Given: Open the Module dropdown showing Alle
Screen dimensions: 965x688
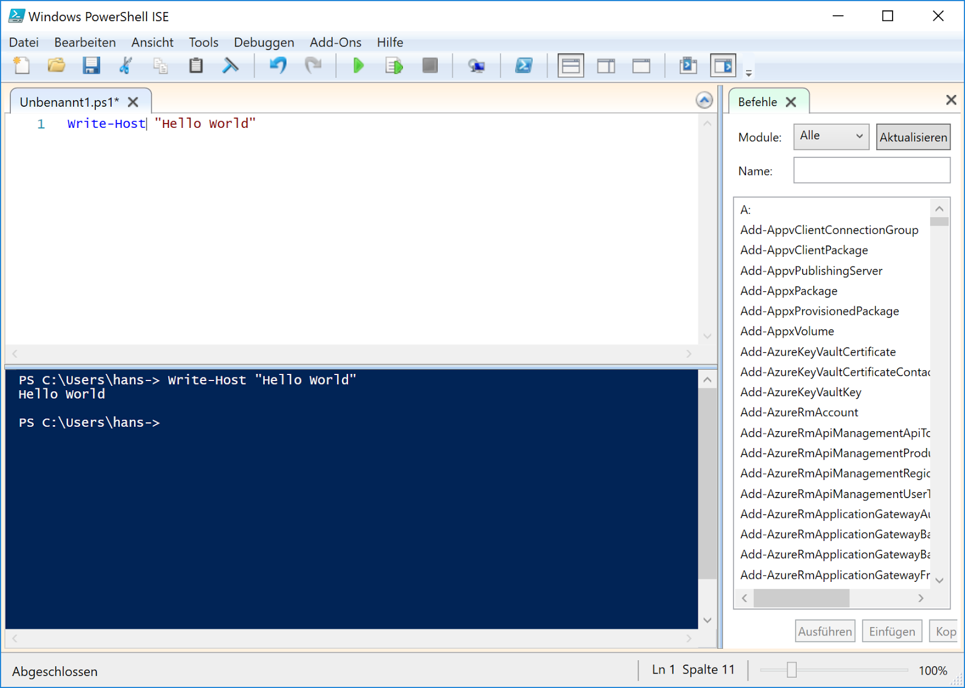Looking at the screenshot, I should tap(831, 137).
